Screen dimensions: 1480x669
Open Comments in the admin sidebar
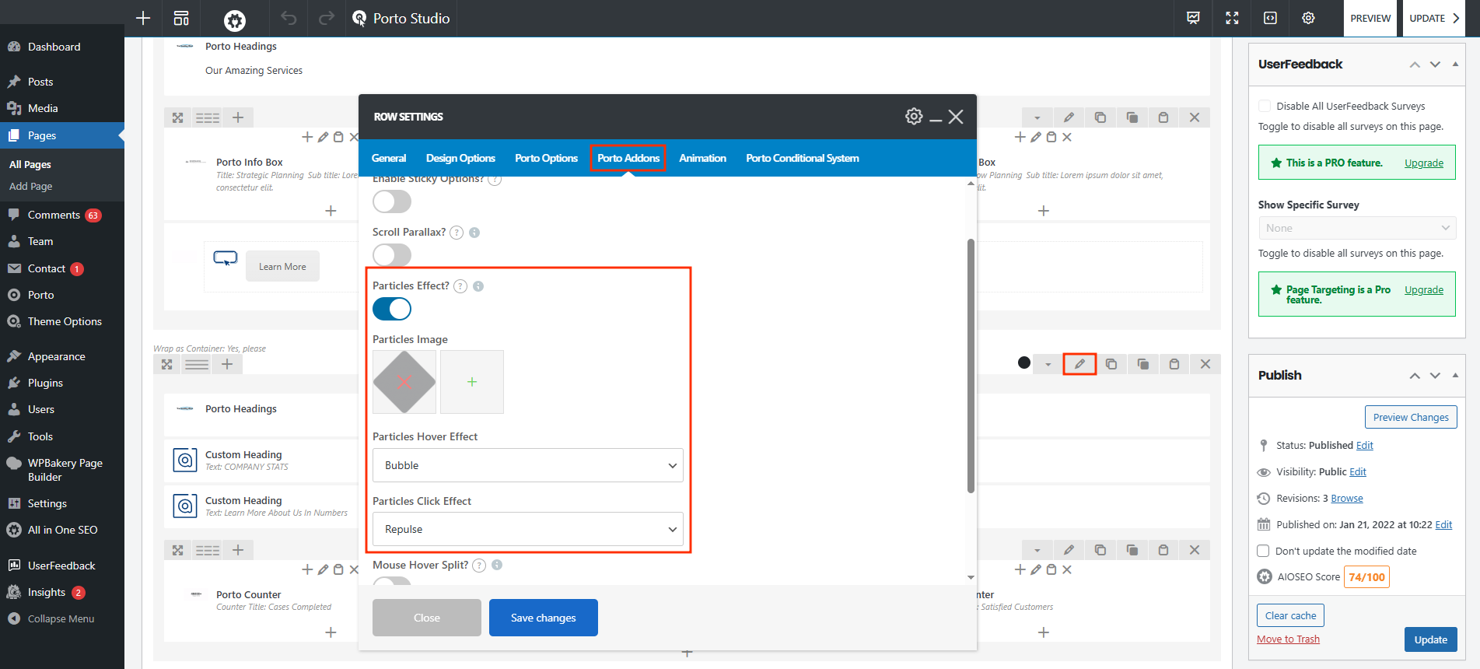pyautogui.click(x=54, y=215)
